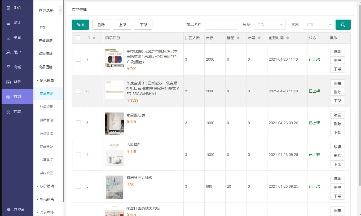
Task: Click stock value 980
Action: coord(209,186)
